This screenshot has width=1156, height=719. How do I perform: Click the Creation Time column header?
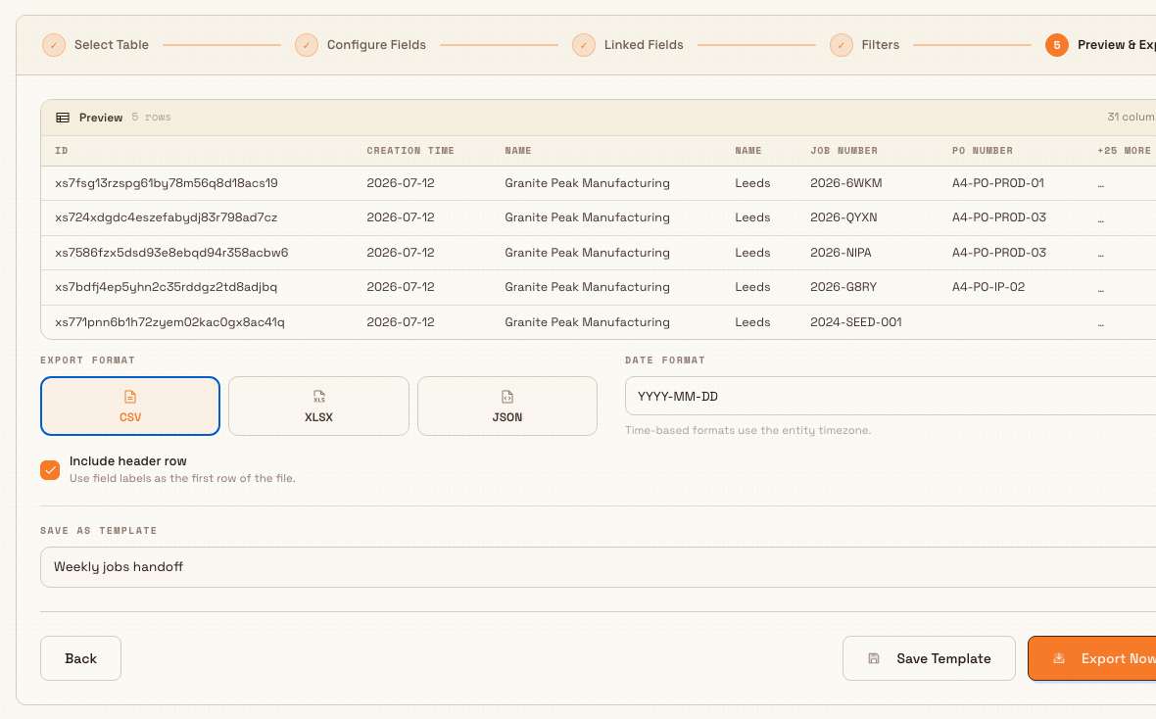410,151
